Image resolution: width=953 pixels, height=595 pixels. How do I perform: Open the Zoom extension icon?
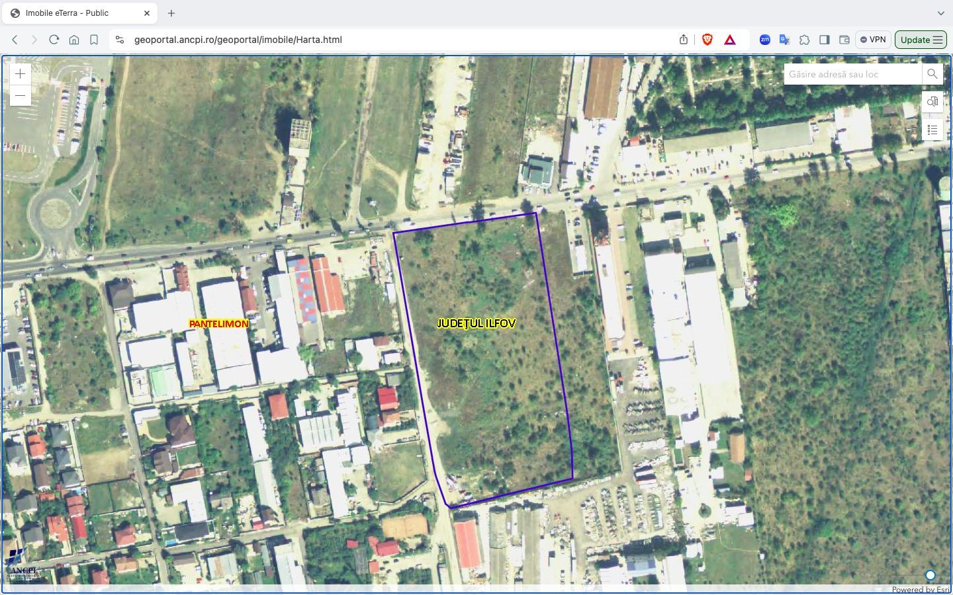pos(764,40)
